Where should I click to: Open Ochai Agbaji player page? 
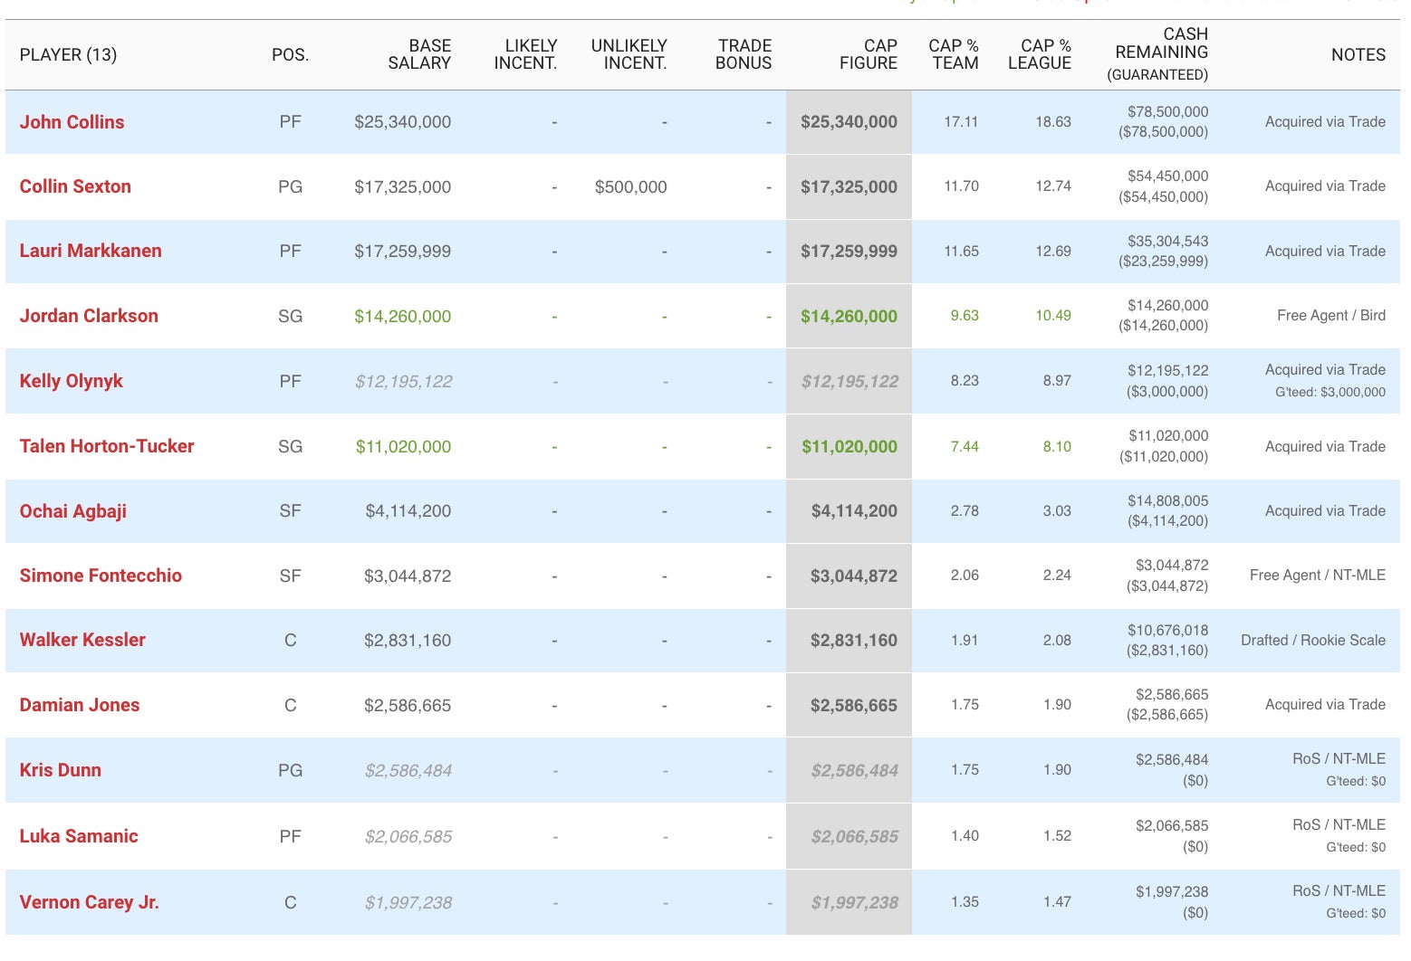pyautogui.click(x=72, y=511)
